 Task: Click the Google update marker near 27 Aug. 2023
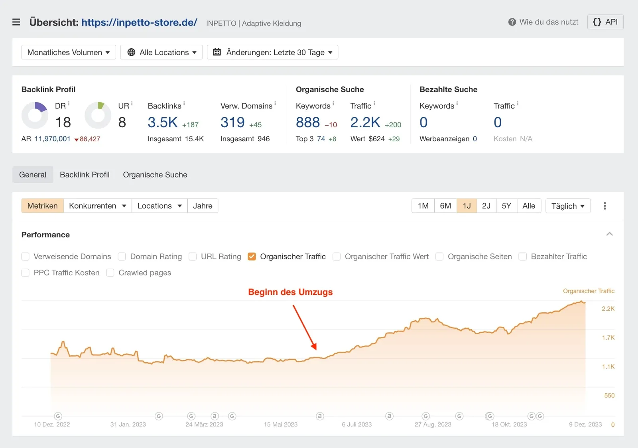[425, 416]
